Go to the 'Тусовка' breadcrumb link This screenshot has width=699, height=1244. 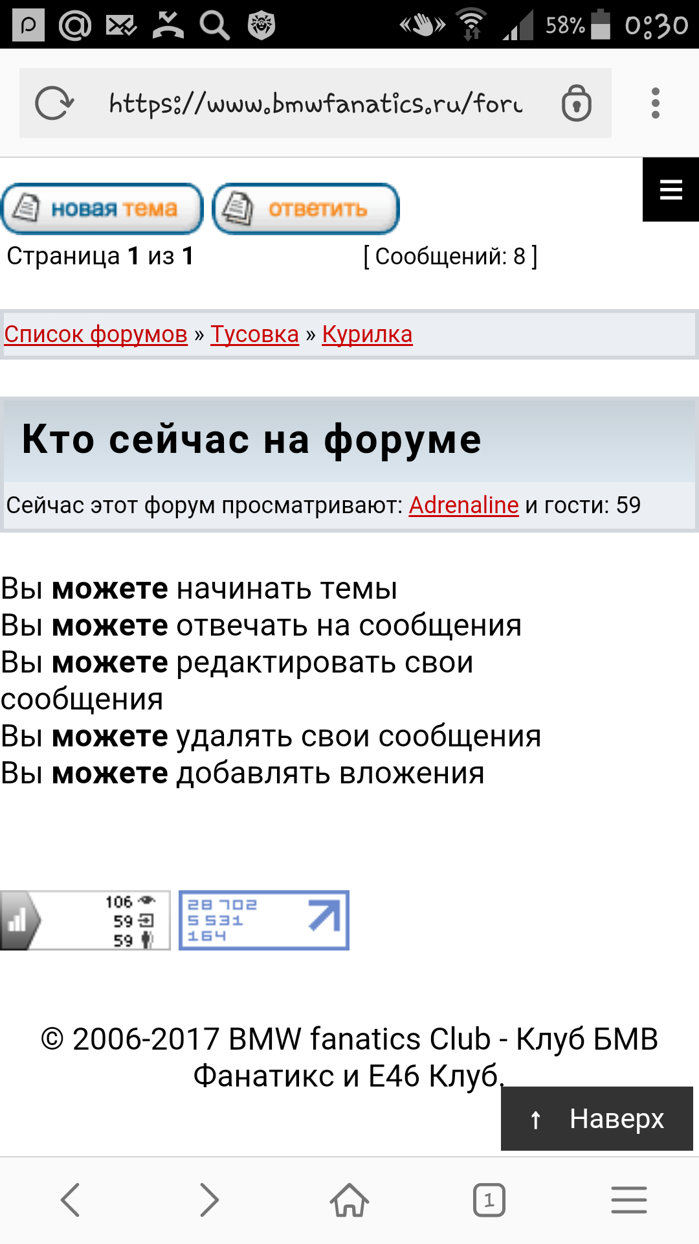point(254,334)
